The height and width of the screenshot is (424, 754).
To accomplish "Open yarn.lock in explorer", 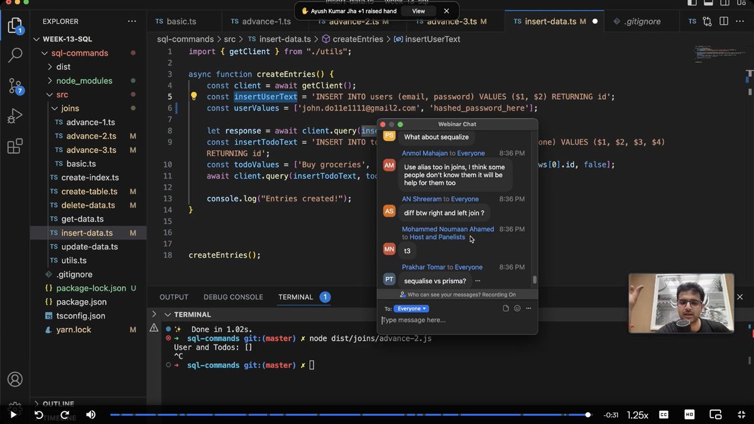I will pos(74,329).
